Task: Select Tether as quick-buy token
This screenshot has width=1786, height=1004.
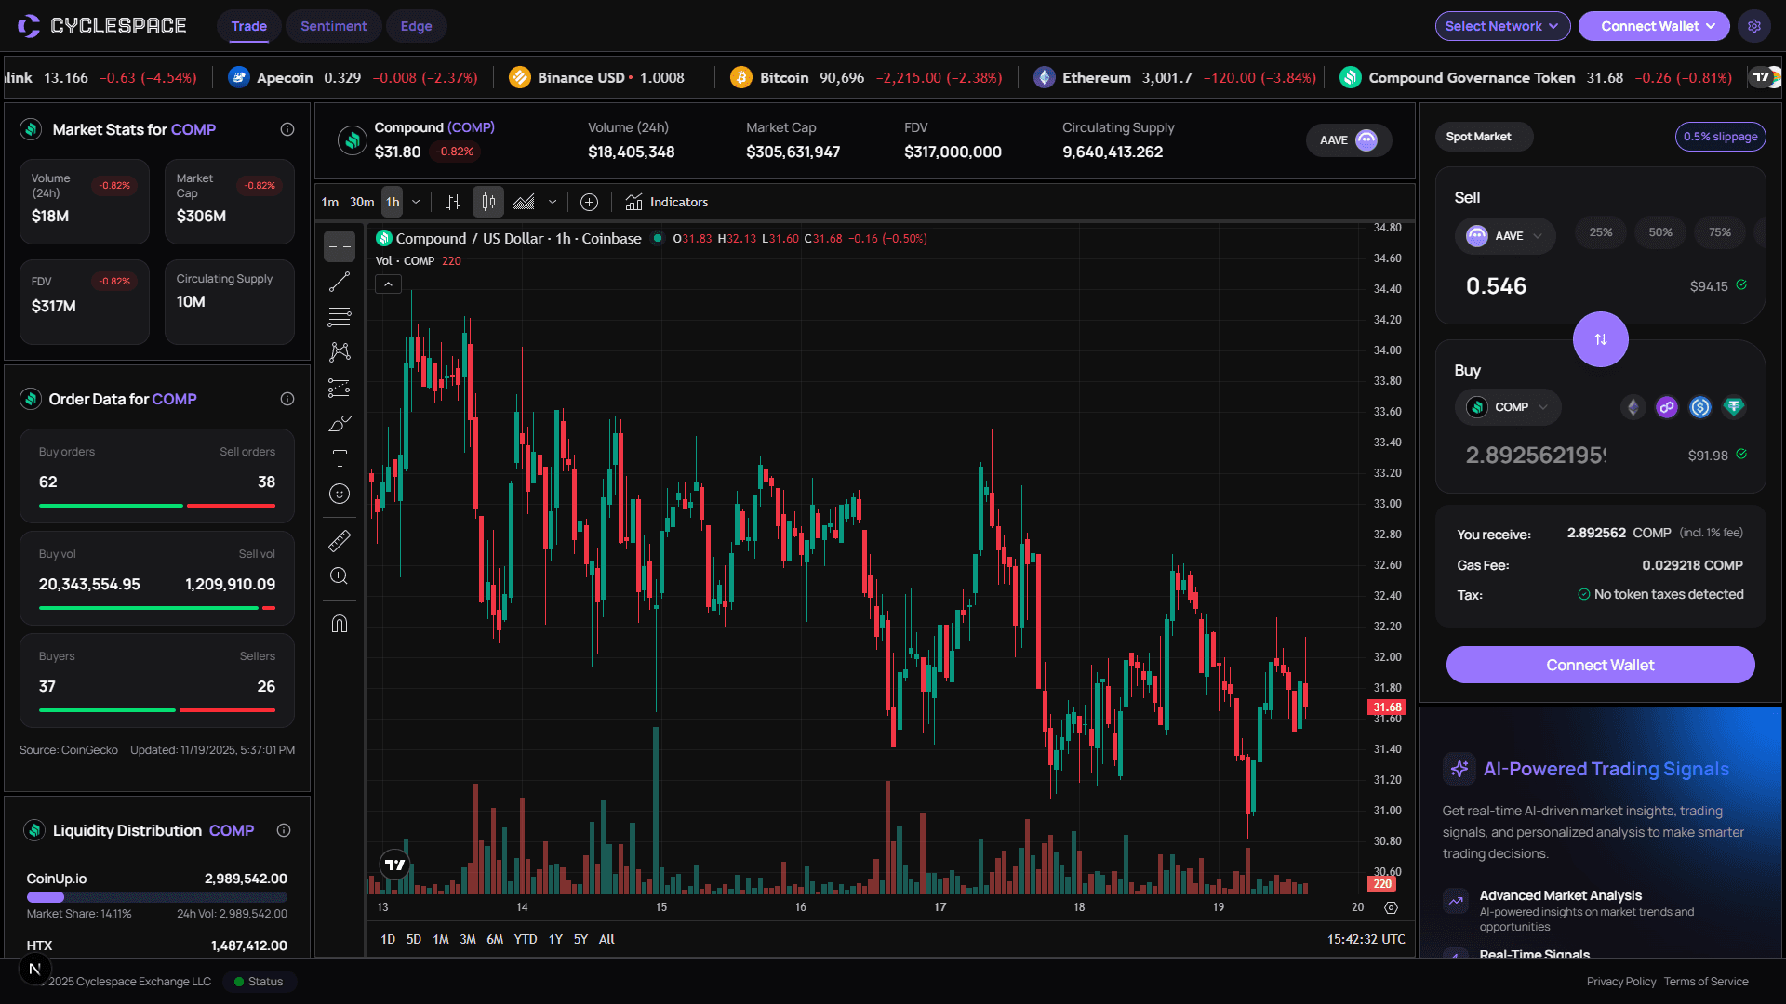Action: point(1734,406)
